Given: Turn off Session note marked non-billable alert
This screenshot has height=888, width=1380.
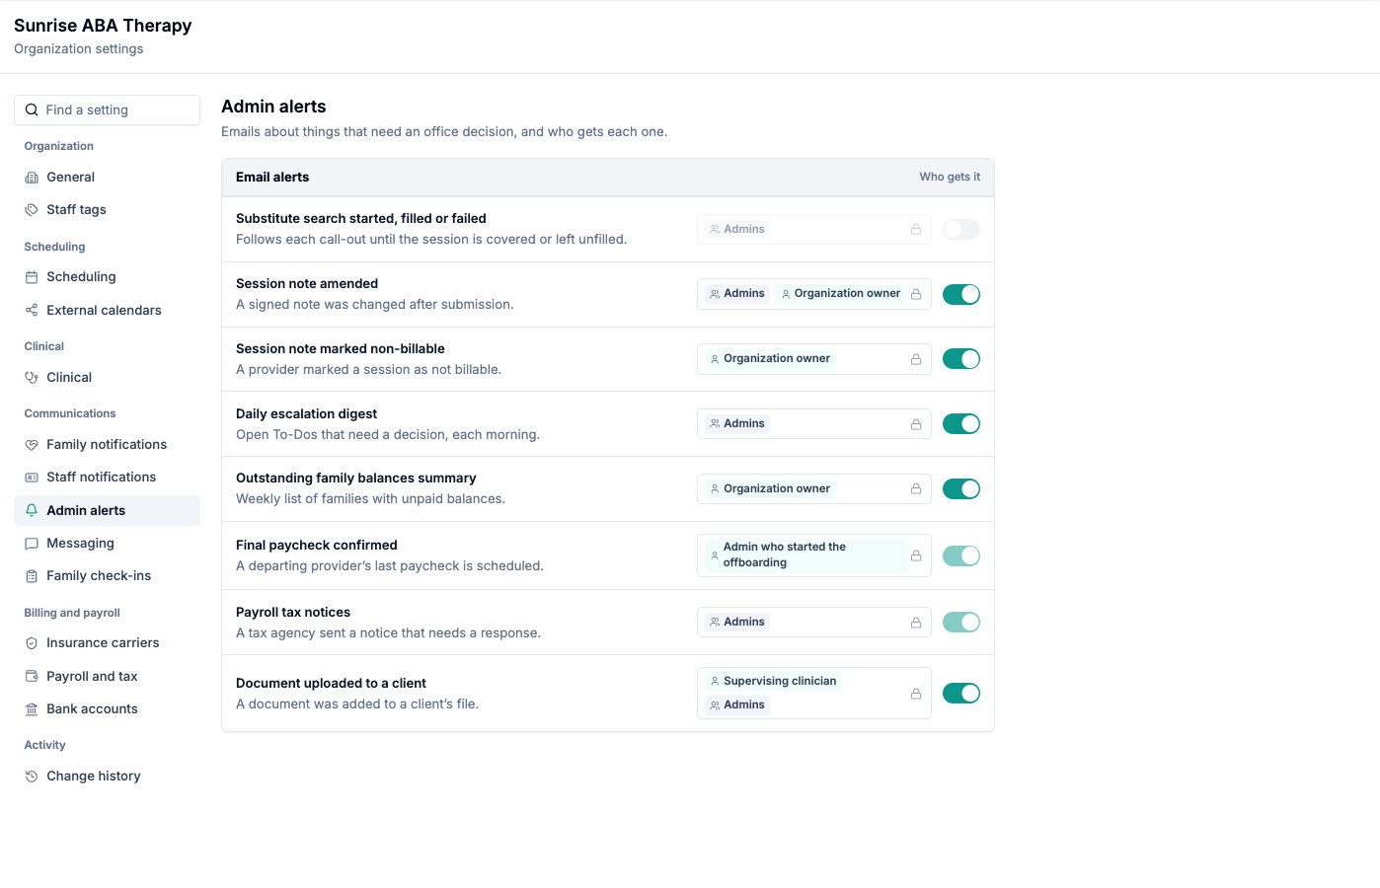Looking at the screenshot, I should [961, 359].
